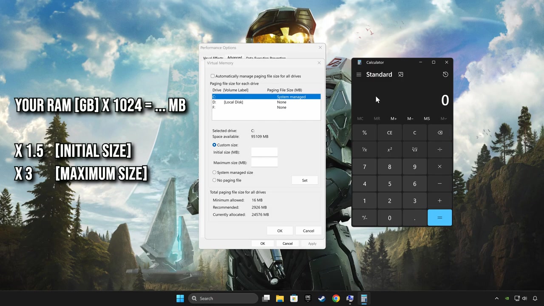Select drive F: row in list

tap(266, 107)
